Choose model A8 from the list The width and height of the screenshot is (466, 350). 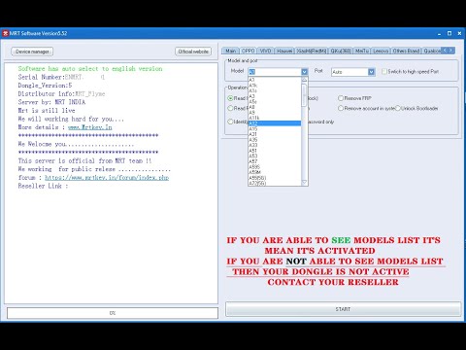click(x=275, y=107)
